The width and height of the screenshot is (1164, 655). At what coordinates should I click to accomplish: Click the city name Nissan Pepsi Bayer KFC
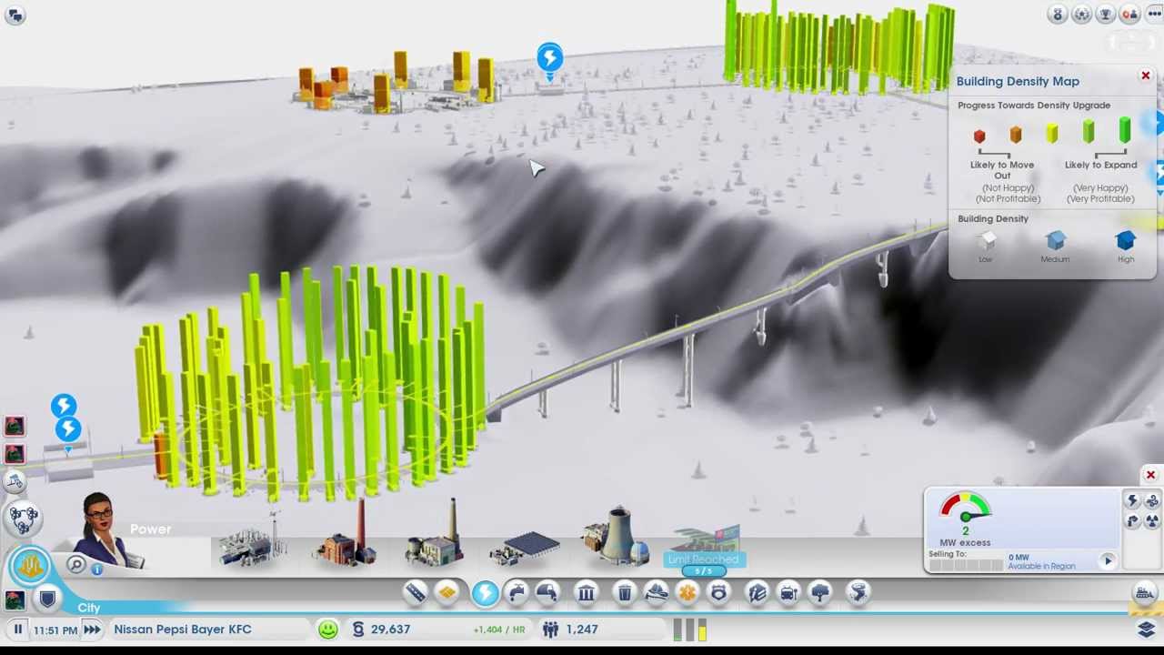pos(183,629)
